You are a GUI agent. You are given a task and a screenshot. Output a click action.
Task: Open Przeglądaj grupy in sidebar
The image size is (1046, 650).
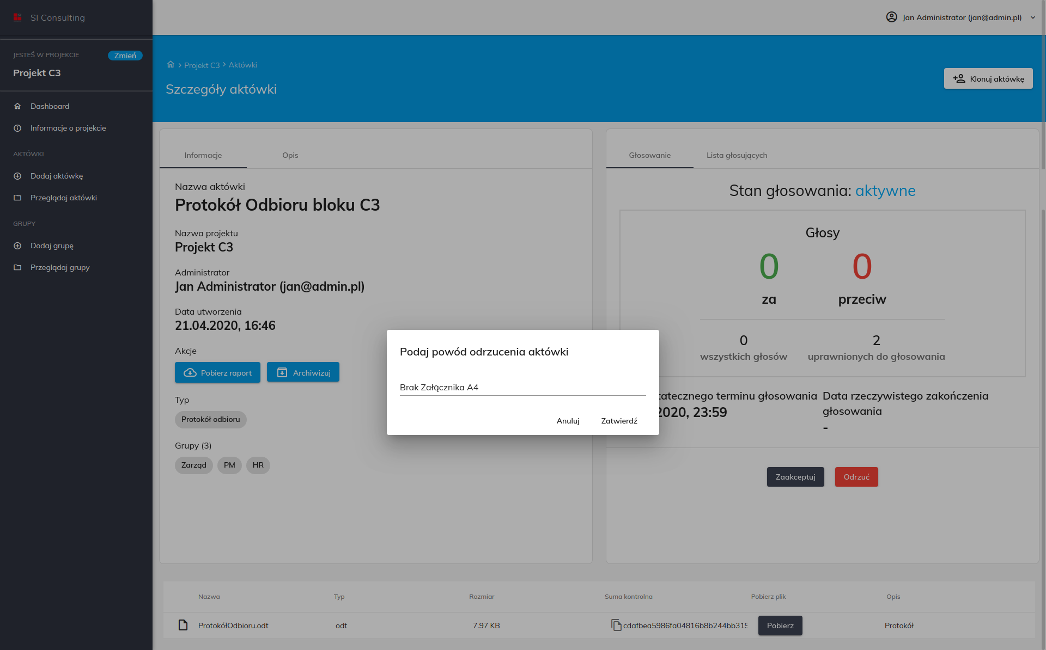[60, 267]
